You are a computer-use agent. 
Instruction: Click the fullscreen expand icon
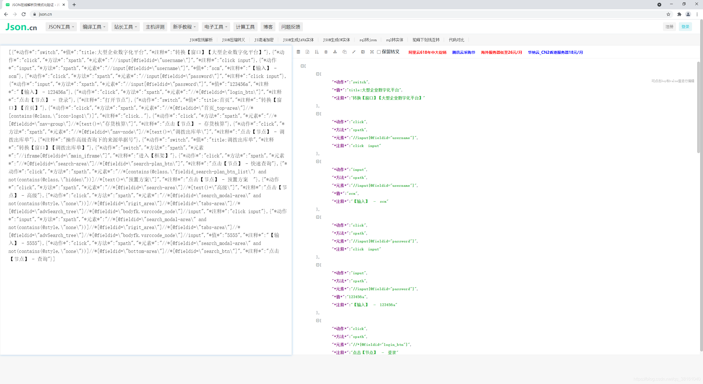pyautogui.click(x=372, y=52)
